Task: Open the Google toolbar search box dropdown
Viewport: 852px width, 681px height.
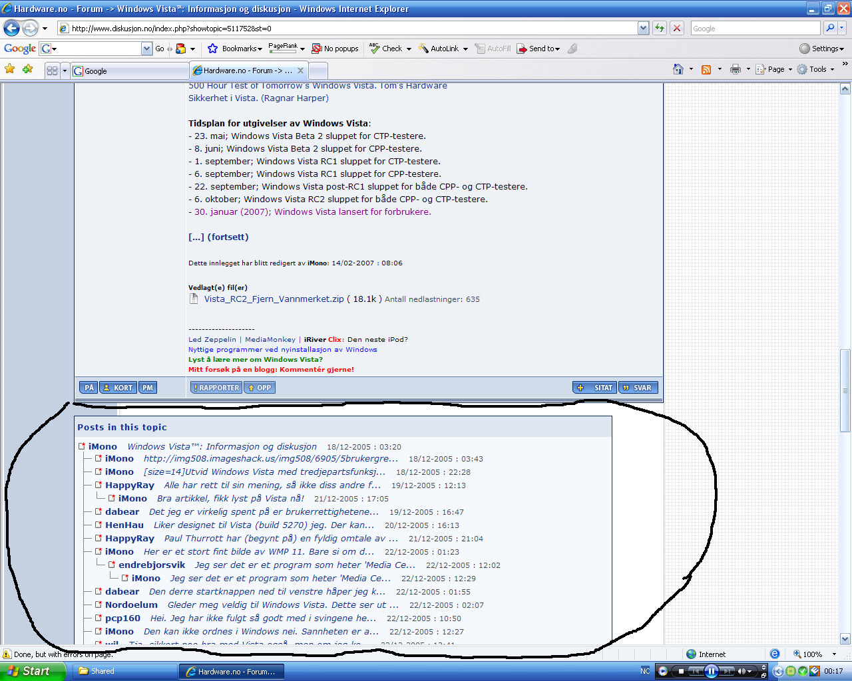Action: [147, 49]
